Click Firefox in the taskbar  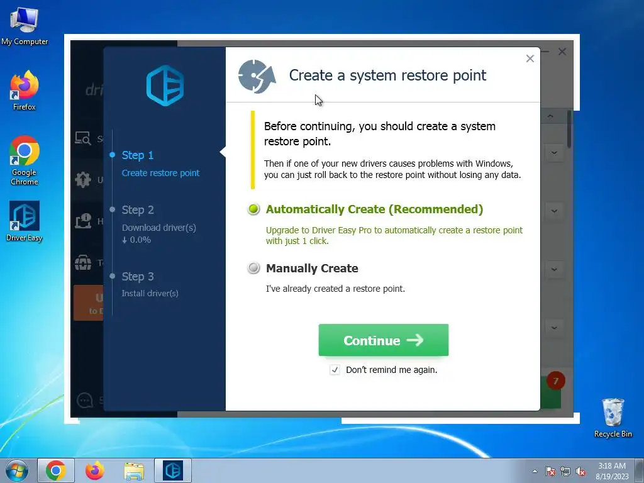click(x=95, y=470)
